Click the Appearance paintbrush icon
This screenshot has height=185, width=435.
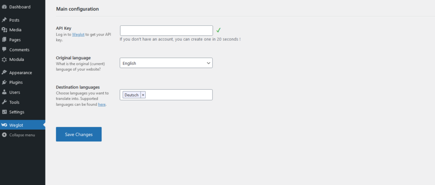point(4,72)
